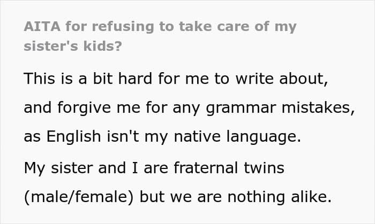Click the text "(male/female)"
The image size is (375, 224).
(79, 197)
